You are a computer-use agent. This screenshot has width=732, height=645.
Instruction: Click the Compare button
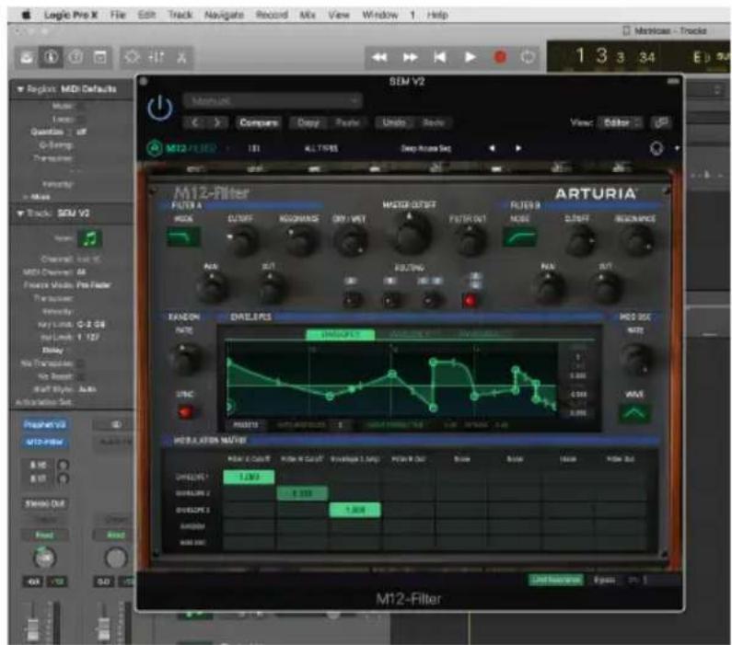tap(259, 123)
